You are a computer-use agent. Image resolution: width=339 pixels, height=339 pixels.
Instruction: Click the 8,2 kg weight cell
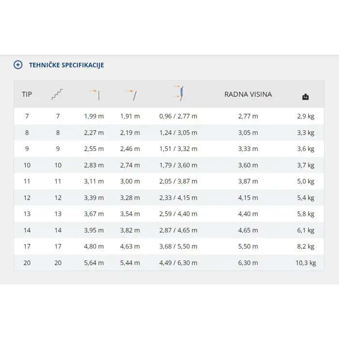pyautogui.click(x=306, y=247)
